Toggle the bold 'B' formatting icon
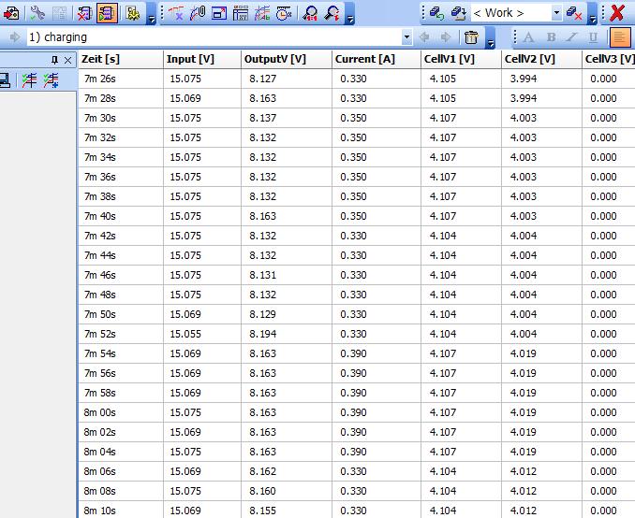The width and height of the screenshot is (635, 518). coord(551,37)
